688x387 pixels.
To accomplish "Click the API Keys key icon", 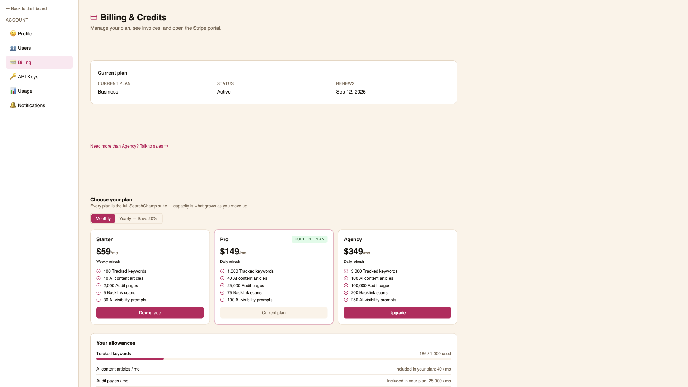I will point(13,77).
